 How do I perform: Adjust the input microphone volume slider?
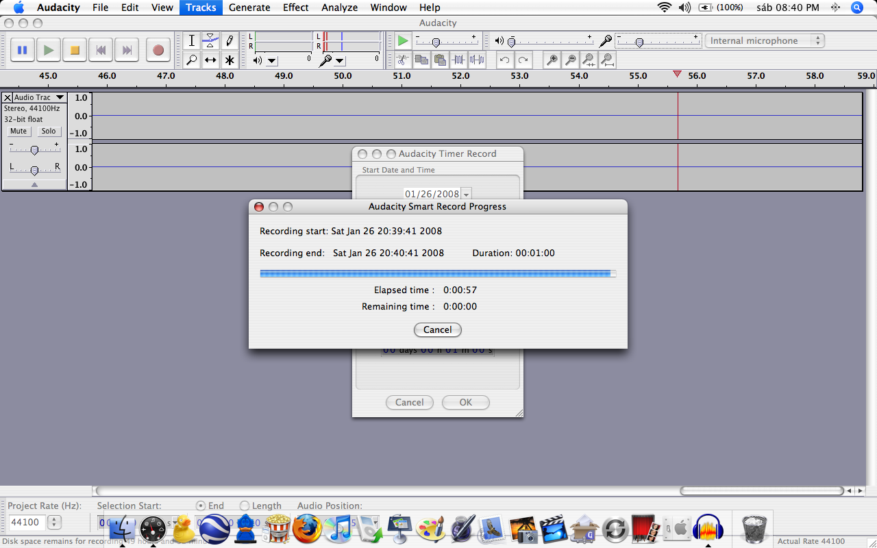(639, 42)
